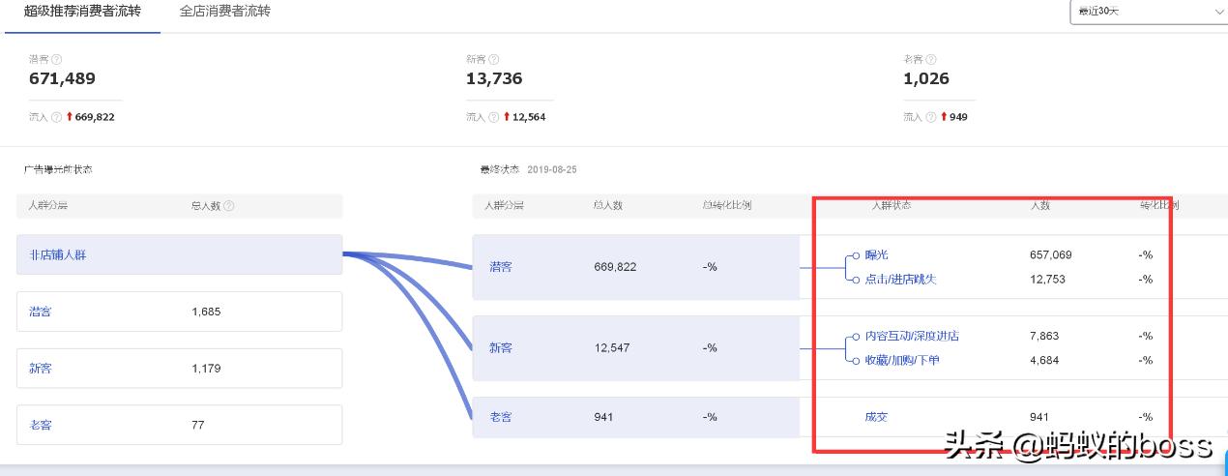Click the help icon next to 潜客 total
This screenshot has height=476, width=1228.
pos(57,60)
